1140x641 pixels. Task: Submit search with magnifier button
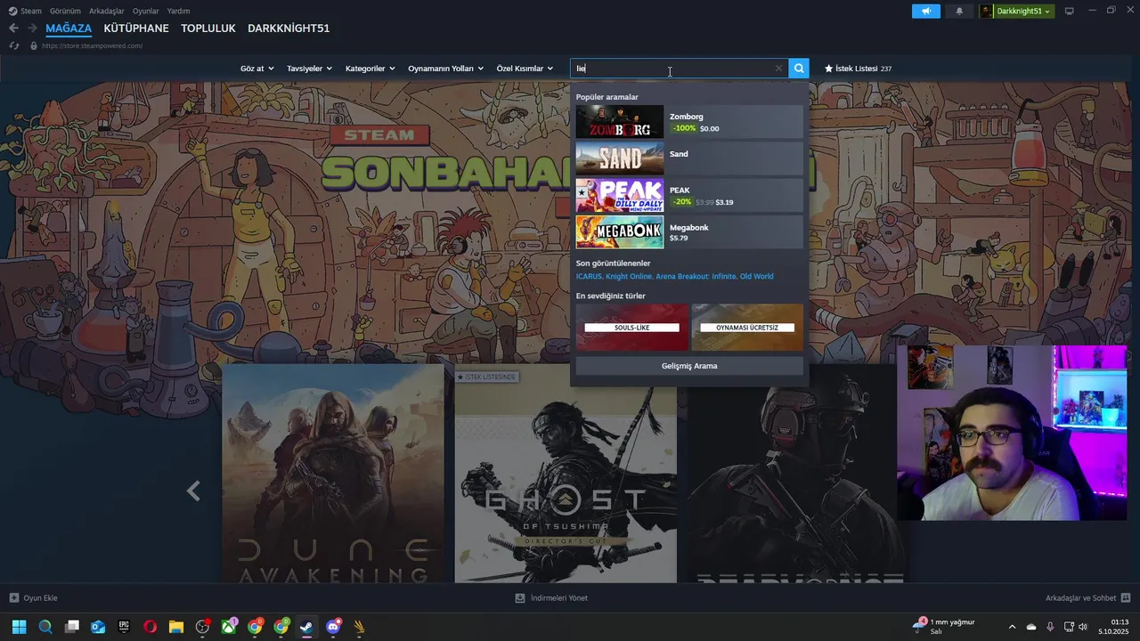(799, 69)
